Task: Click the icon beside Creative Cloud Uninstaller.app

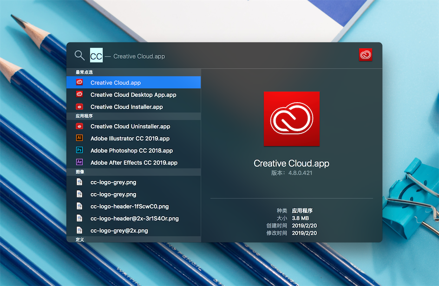Action: click(79, 126)
